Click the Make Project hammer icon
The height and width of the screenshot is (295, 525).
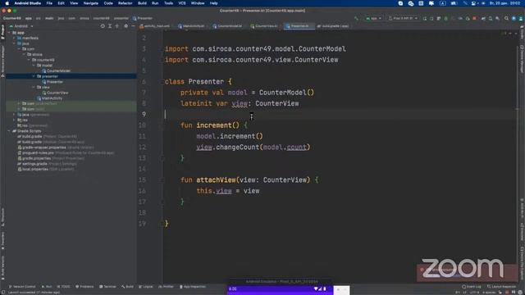coord(356,18)
